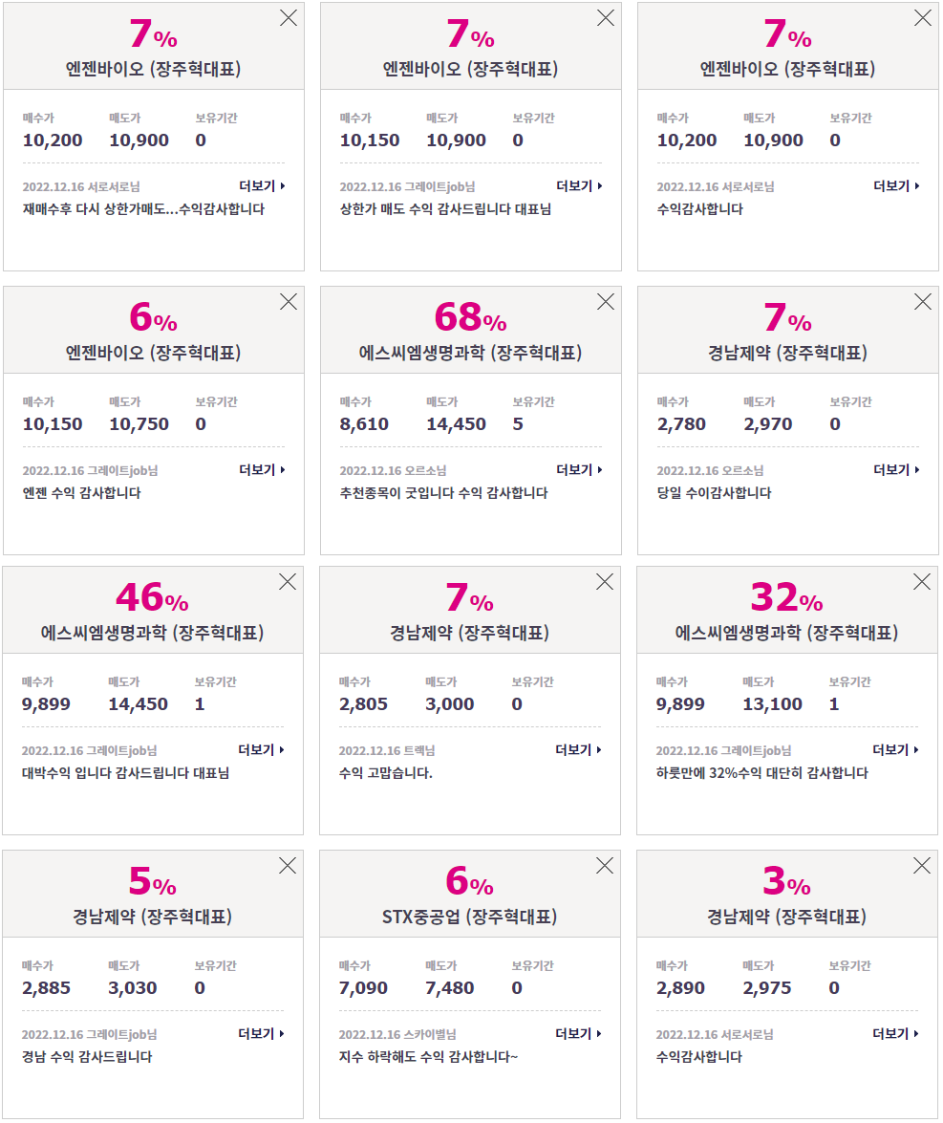
Task: Close the 46% 에스씨엠생명과학 card
Action: coord(288,581)
